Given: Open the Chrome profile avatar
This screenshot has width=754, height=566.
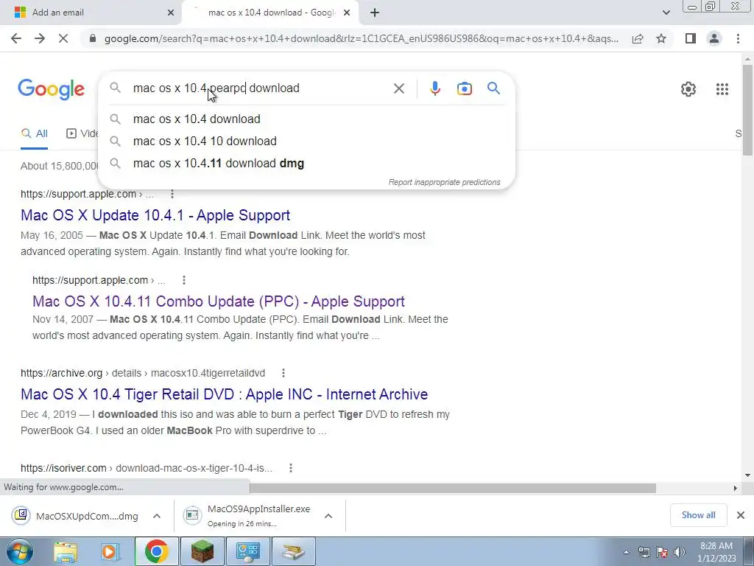Looking at the screenshot, I should pyautogui.click(x=714, y=38).
